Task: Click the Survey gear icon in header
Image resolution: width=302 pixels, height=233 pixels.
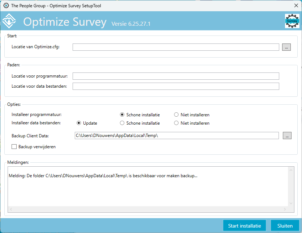Action: (x=292, y=21)
